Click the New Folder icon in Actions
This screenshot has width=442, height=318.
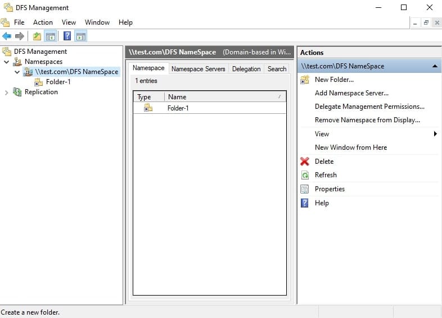305,80
